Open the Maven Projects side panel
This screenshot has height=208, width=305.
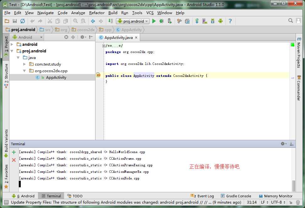click(299, 52)
